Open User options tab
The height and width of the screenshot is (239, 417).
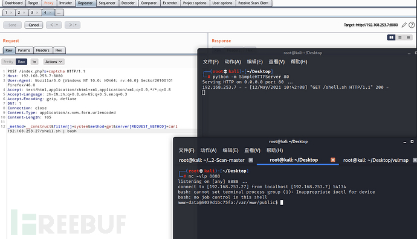click(x=222, y=3)
